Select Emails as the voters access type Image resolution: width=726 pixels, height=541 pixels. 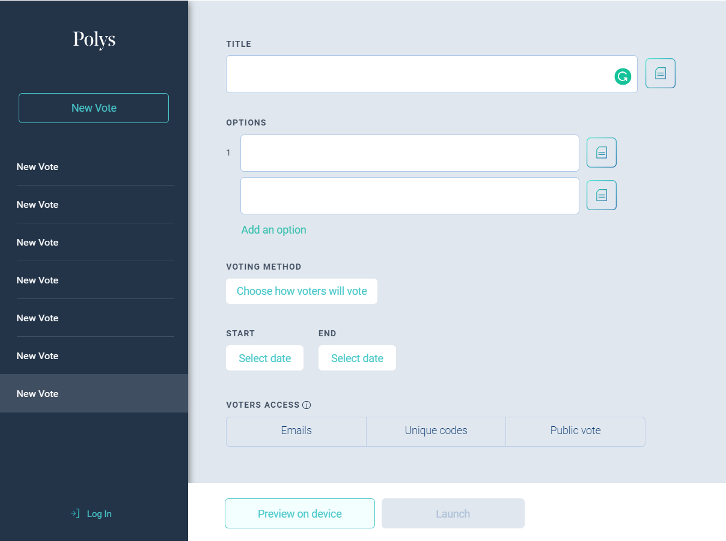[296, 431]
